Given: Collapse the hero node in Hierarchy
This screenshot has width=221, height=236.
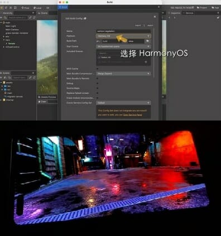Looking at the screenshot, I should (3, 40).
